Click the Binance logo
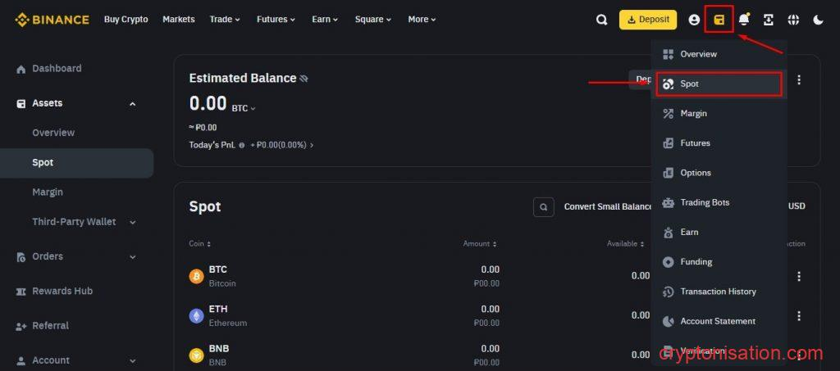The image size is (840, 371). pyautogui.click(x=52, y=20)
